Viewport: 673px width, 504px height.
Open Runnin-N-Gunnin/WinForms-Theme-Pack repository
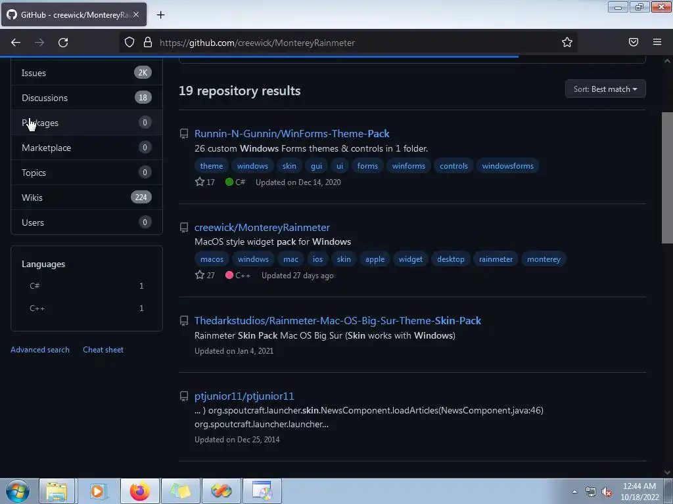[292, 134]
